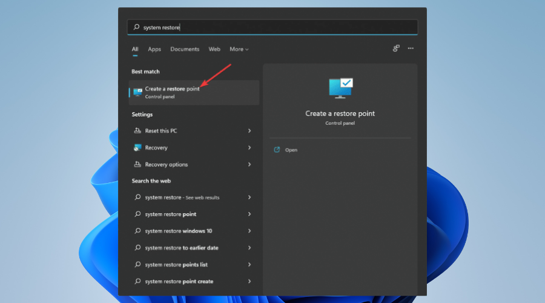The height and width of the screenshot is (303, 545).
Task: Click the large restore point monitor icon
Action: pyautogui.click(x=340, y=88)
